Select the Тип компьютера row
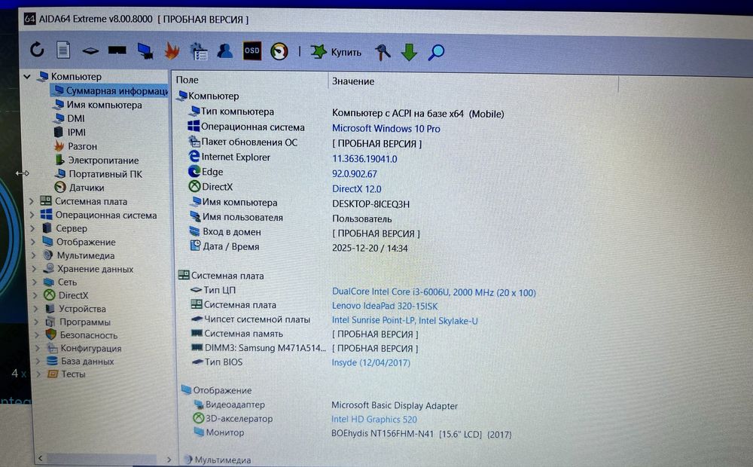The height and width of the screenshot is (467, 753). [346, 112]
